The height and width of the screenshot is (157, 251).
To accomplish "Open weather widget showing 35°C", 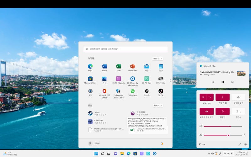I will coord(10,154).
